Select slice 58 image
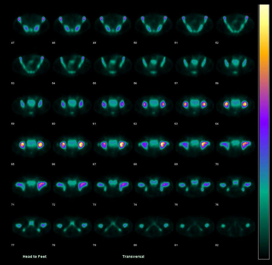Screen dimensions: 272x265 (236, 63)
